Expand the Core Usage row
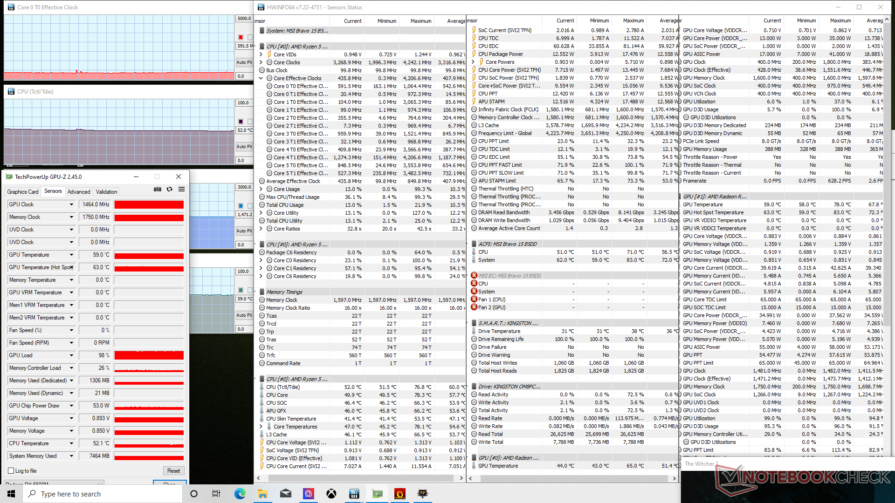 [262, 189]
